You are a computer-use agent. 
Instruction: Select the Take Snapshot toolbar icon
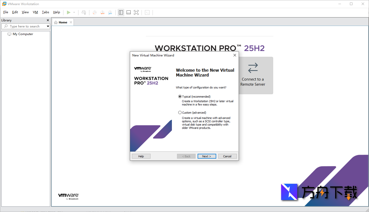[94, 12]
